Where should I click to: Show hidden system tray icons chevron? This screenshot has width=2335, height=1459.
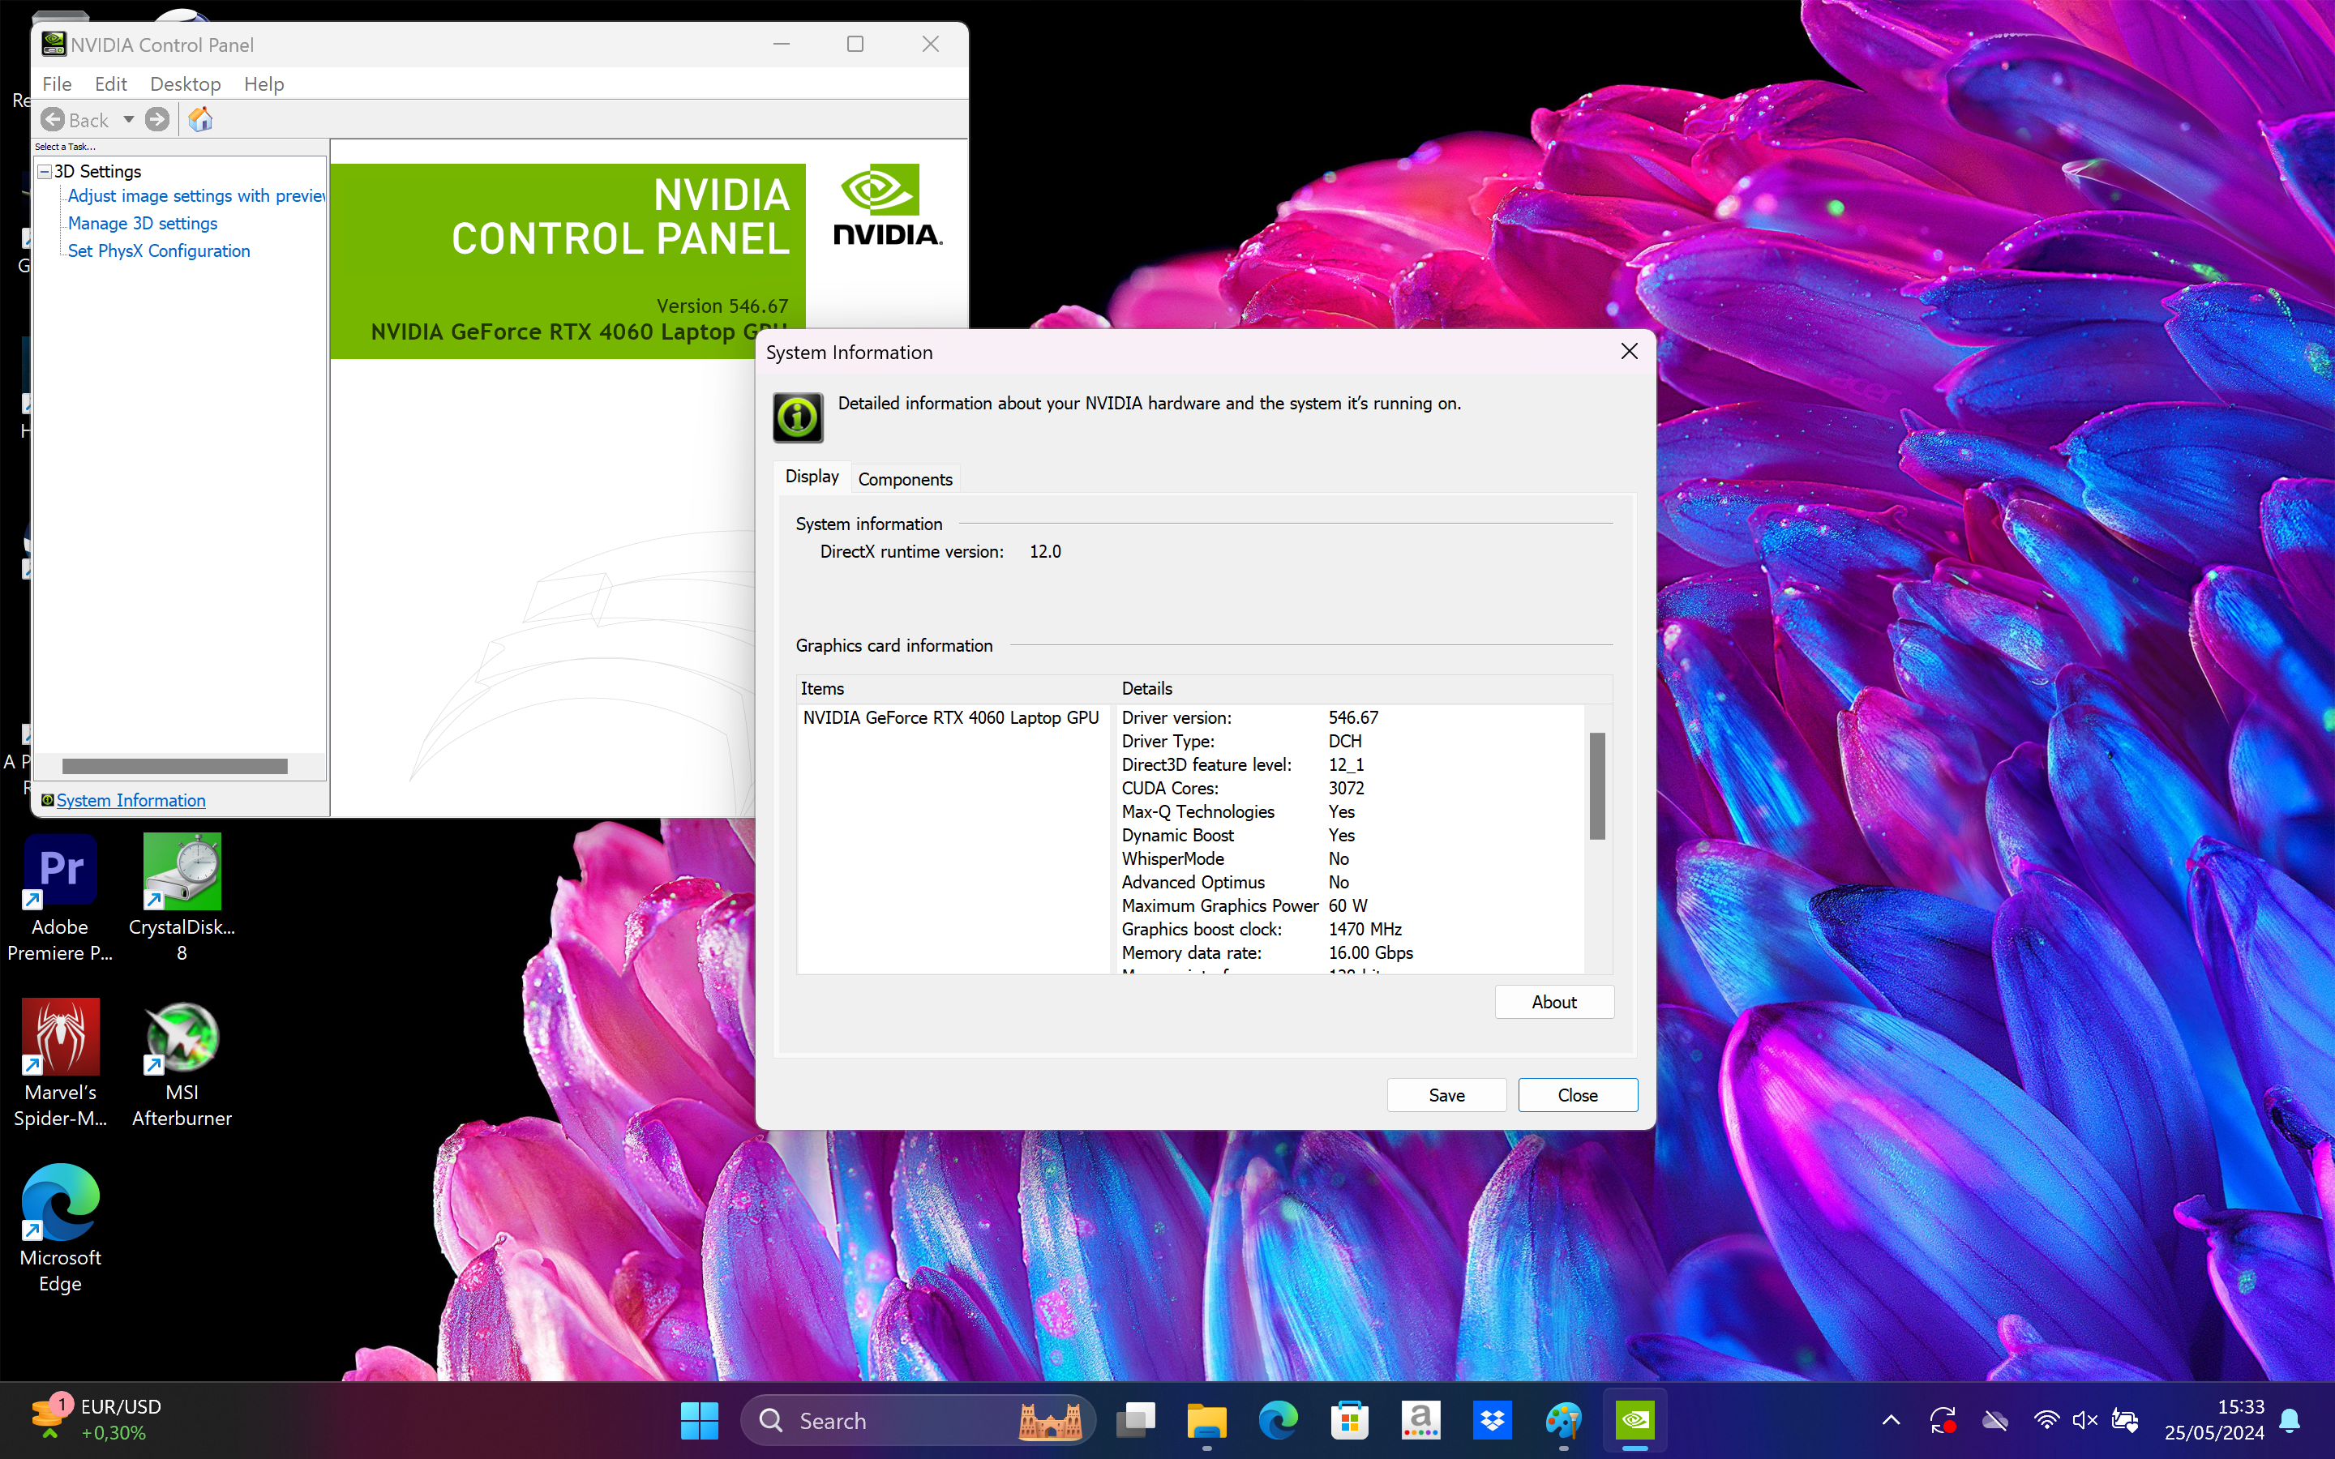click(1892, 1419)
